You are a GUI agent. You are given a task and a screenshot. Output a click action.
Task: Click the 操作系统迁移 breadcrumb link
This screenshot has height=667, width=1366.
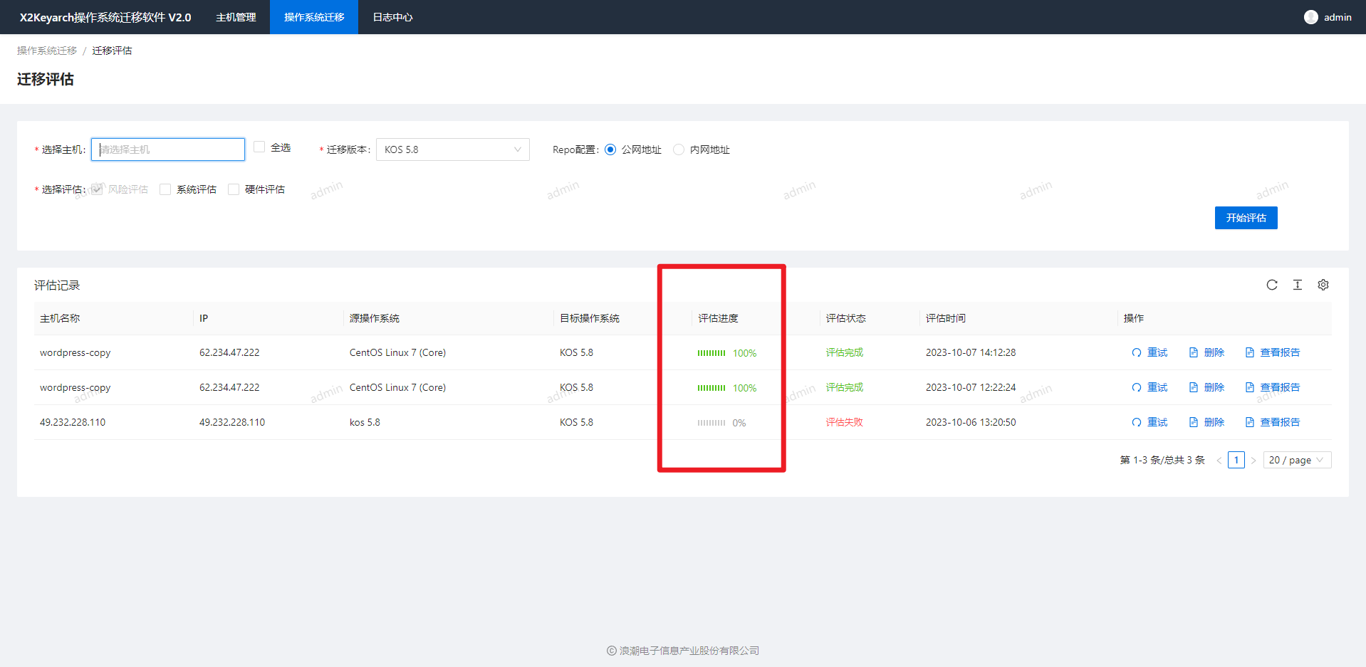(x=47, y=51)
